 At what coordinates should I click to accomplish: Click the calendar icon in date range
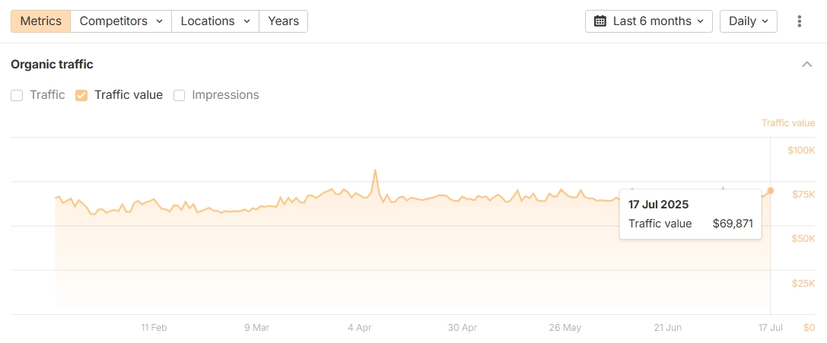pos(600,21)
